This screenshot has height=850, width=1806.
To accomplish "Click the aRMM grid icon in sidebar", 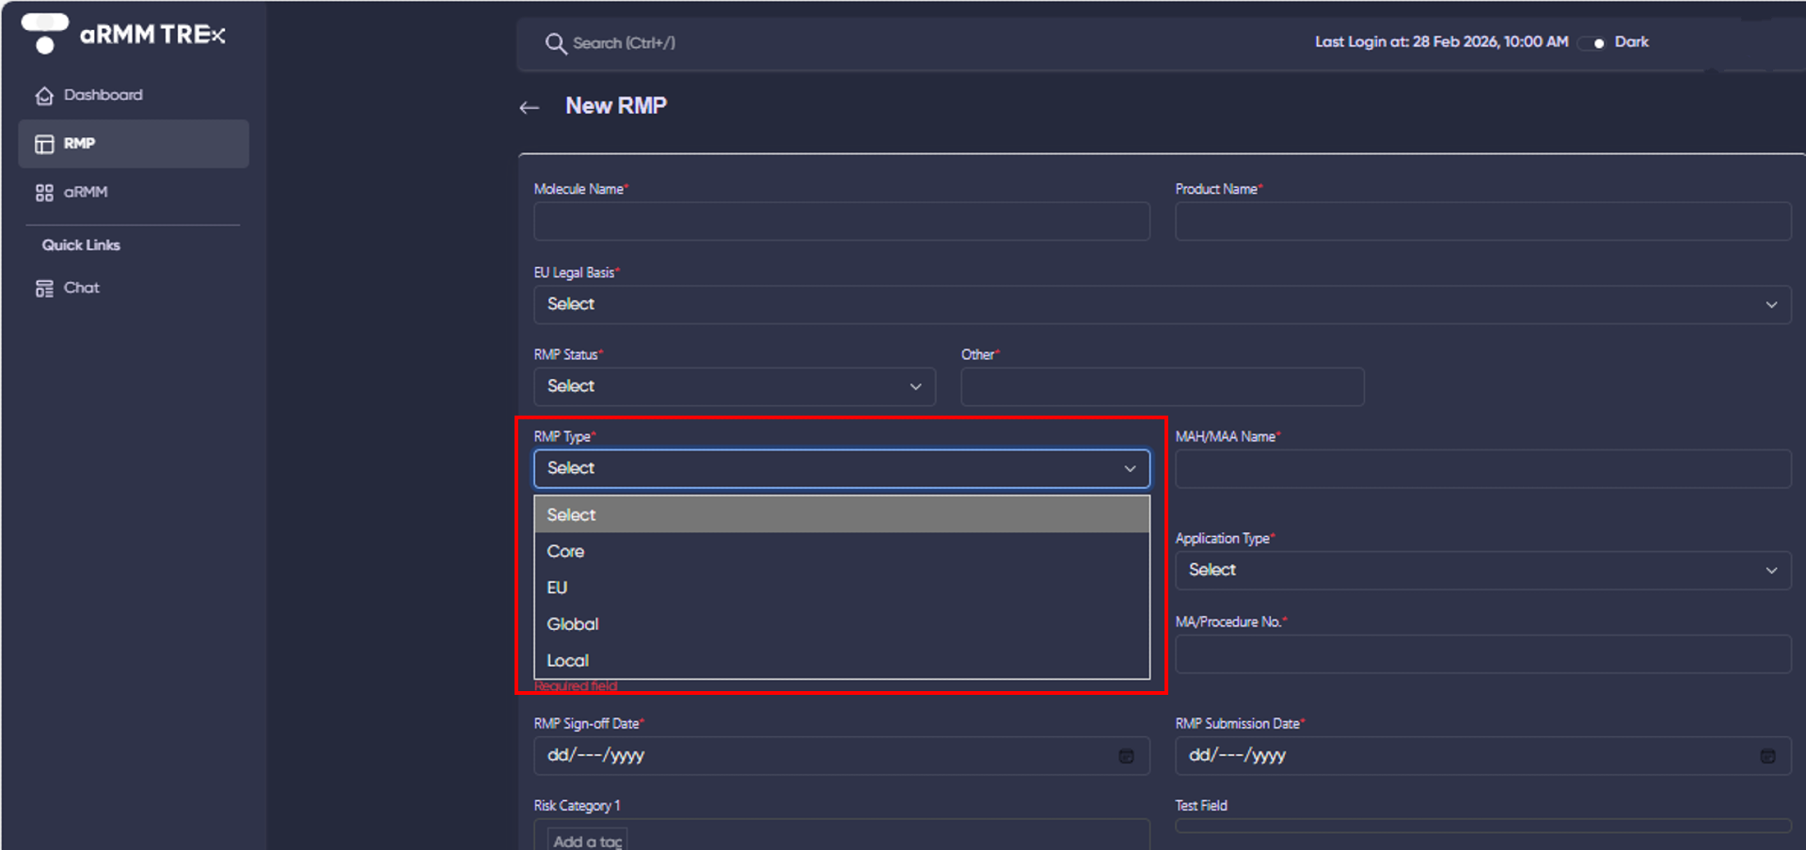I will [44, 193].
